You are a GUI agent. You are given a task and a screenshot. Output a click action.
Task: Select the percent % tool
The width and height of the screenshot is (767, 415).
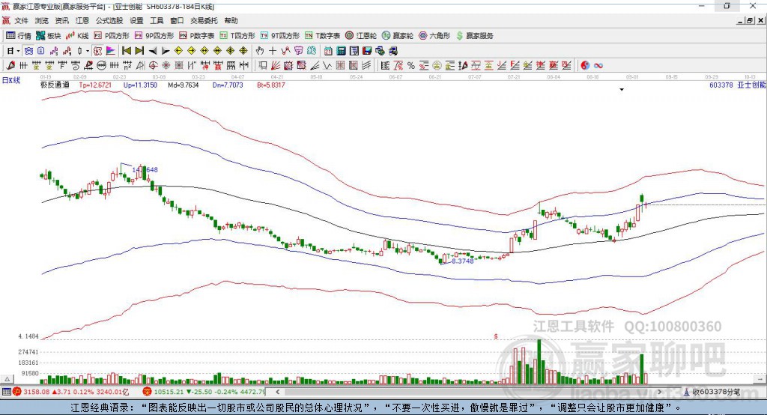[x=411, y=65]
